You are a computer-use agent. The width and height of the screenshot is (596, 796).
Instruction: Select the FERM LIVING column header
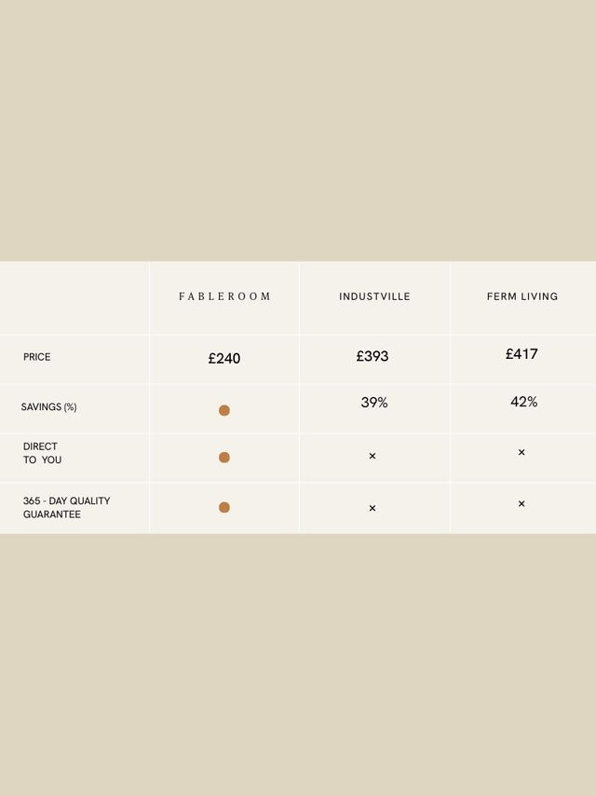tap(522, 296)
